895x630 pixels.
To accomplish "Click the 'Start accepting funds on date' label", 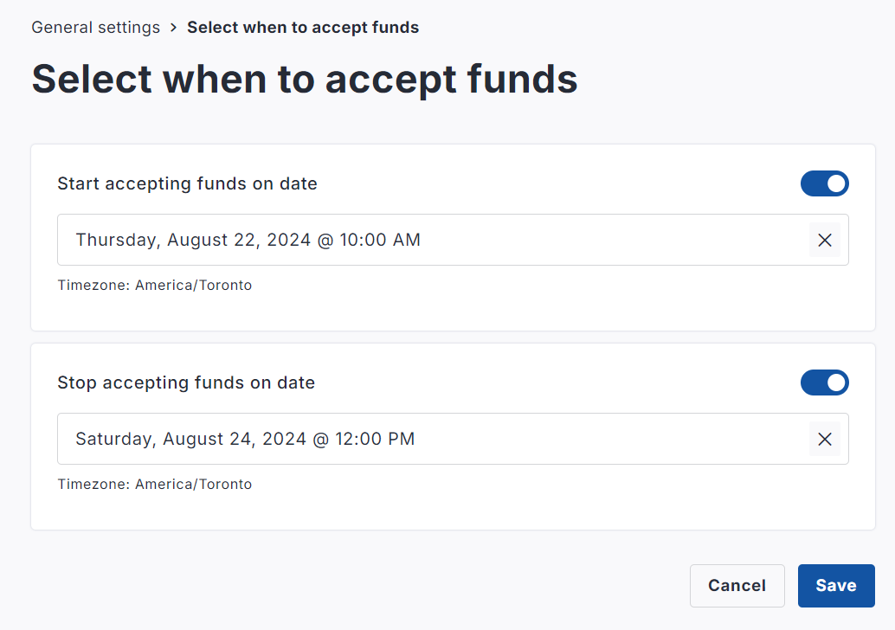I will (x=187, y=183).
